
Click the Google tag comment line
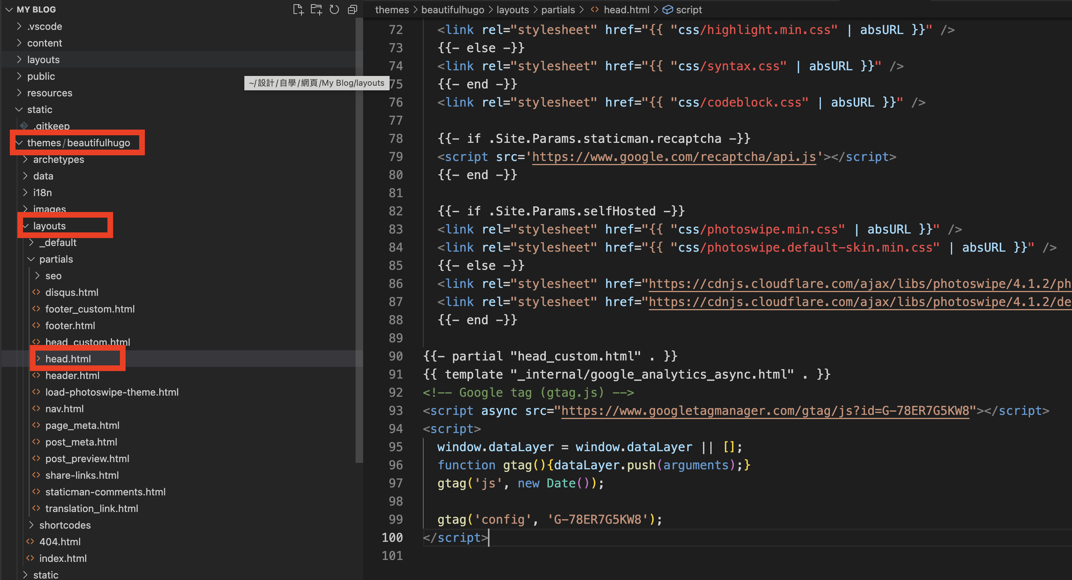(x=528, y=393)
